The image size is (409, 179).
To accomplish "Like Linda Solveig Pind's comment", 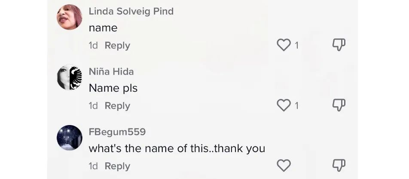I will point(284,45).
